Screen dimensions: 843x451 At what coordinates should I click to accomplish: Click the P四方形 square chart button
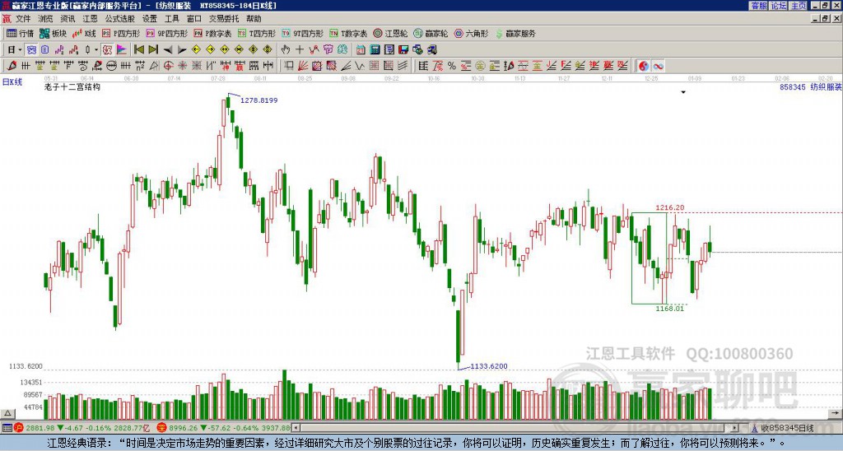pos(121,33)
